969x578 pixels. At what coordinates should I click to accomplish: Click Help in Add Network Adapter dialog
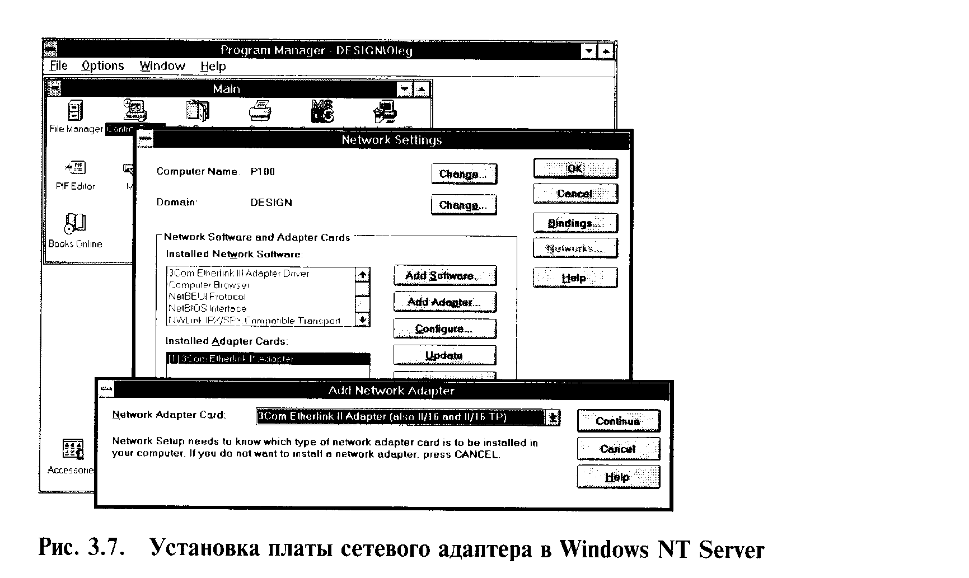click(x=618, y=477)
